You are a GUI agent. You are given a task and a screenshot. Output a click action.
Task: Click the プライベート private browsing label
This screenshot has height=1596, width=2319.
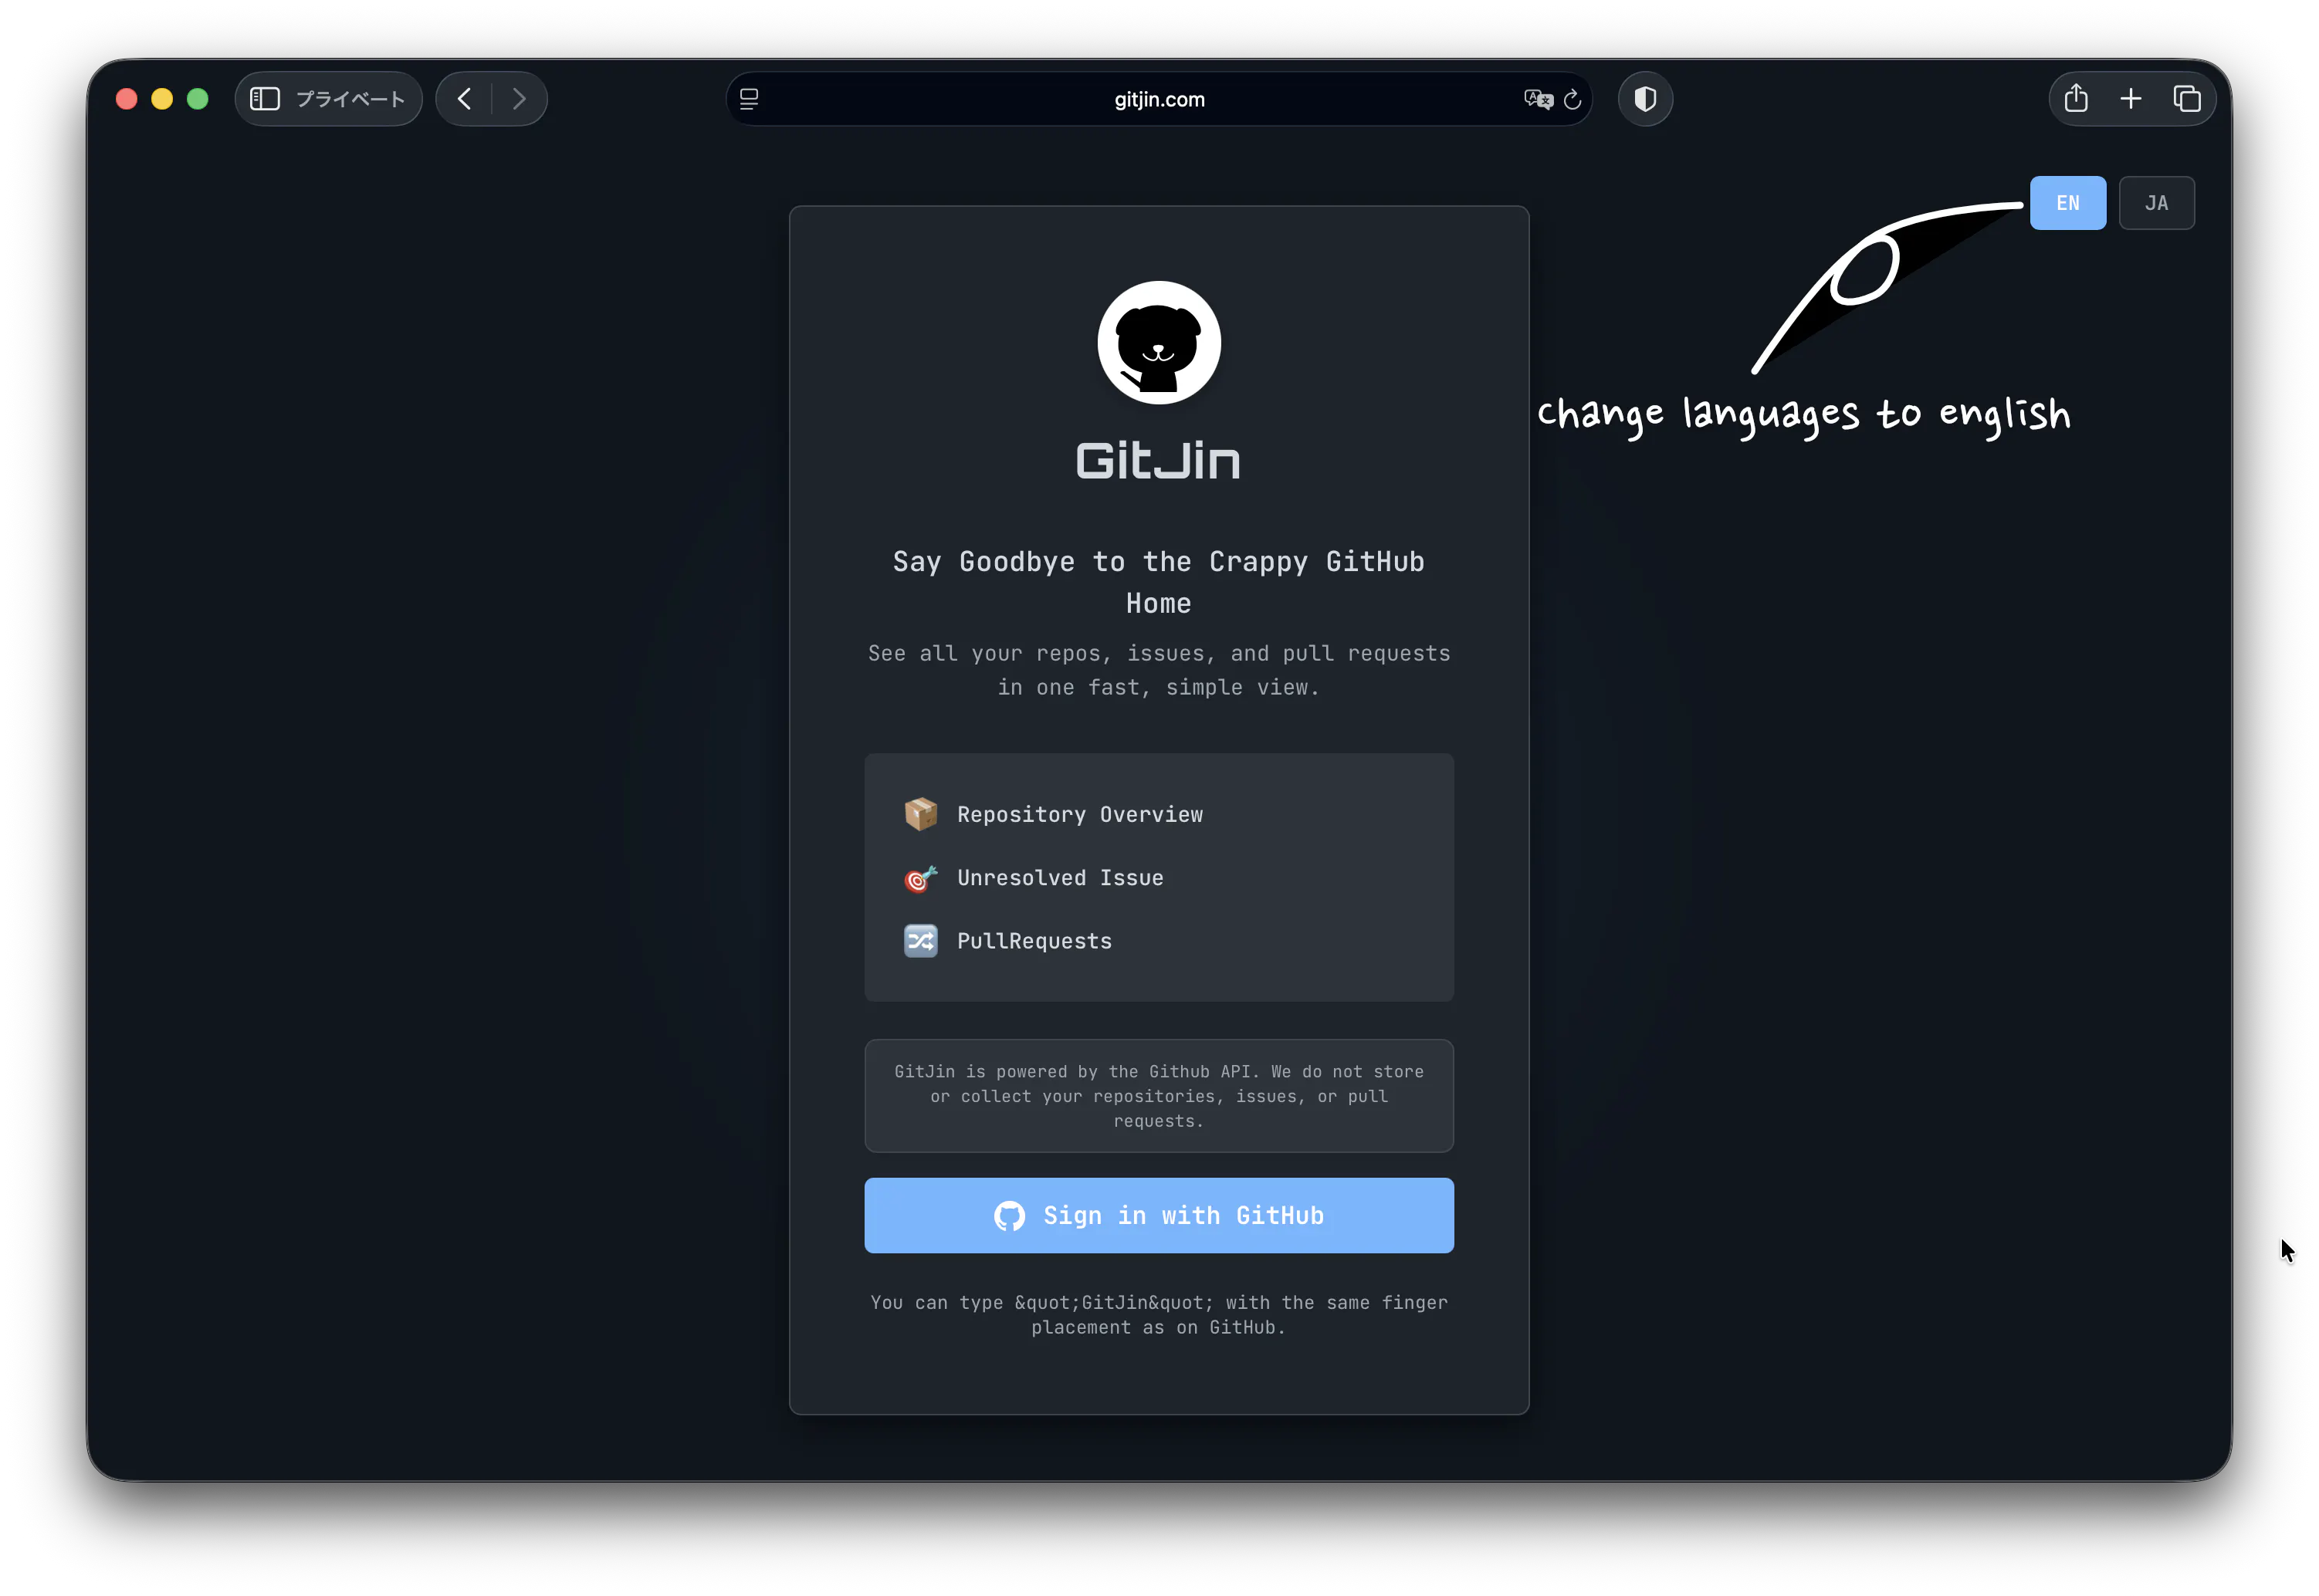point(350,99)
